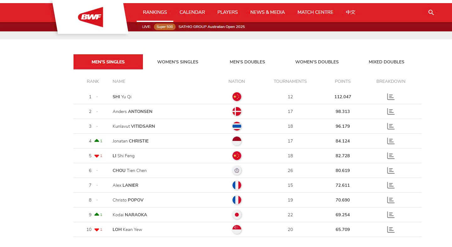Click the BWF logo
Image resolution: width=452 pixels, height=247 pixels.
coord(90,17)
